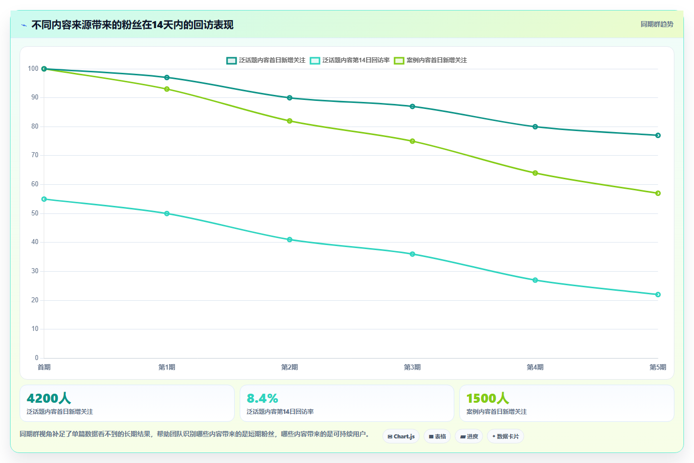
Task: Click the light cyan data point at 第3期
Action: coord(413,254)
